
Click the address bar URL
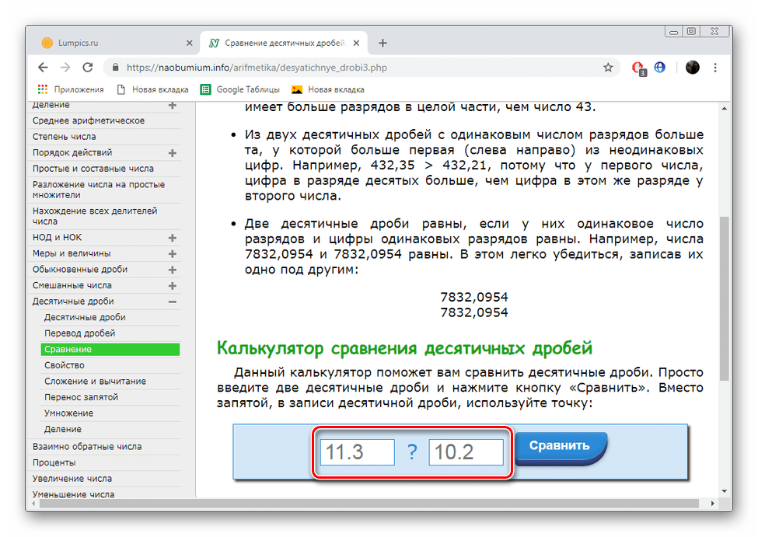tap(257, 68)
